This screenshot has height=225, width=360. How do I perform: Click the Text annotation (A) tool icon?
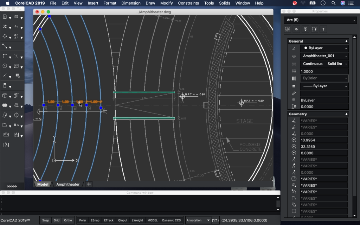coord(16,125)
